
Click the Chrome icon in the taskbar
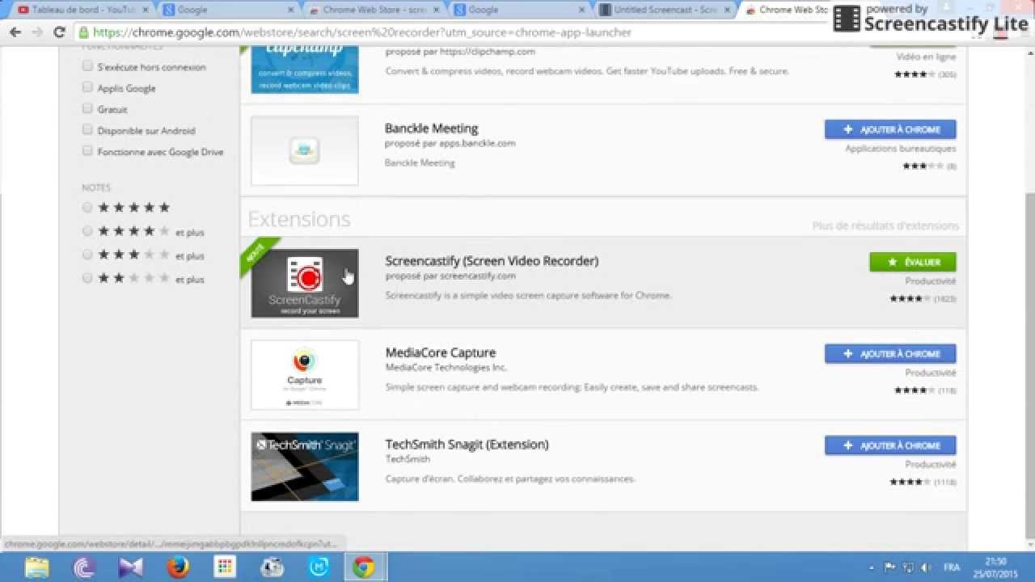(x=364, y=567)
